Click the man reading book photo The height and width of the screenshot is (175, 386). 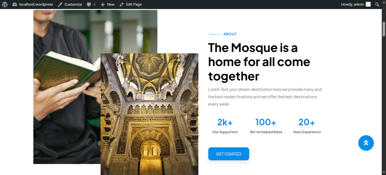pyautogui.click(x=67, y=87)
